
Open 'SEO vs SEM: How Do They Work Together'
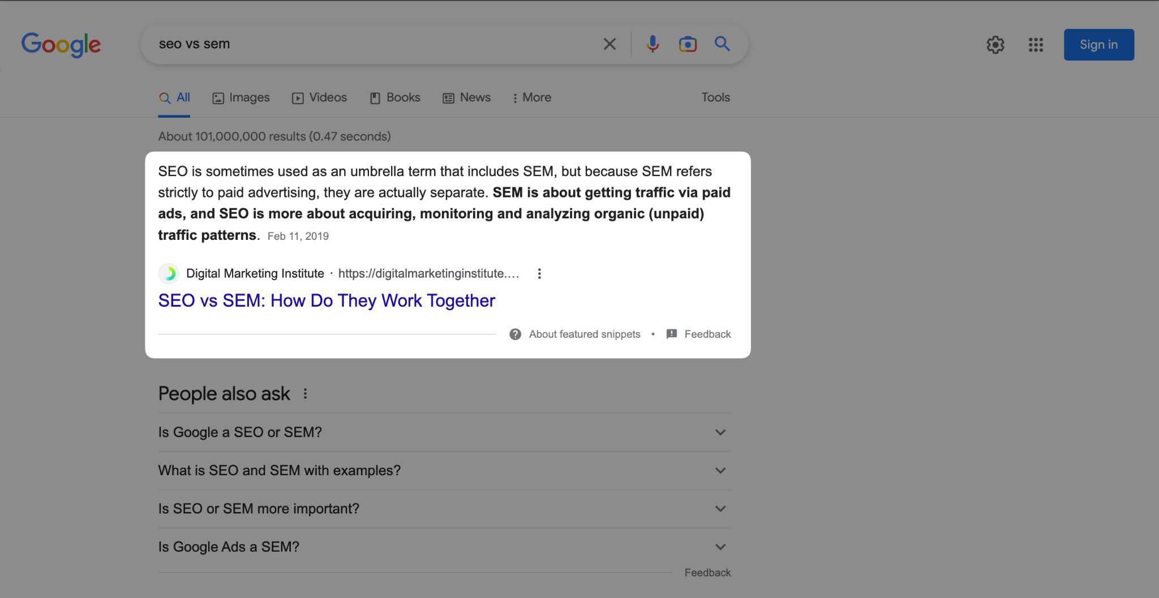pos(327,300)
